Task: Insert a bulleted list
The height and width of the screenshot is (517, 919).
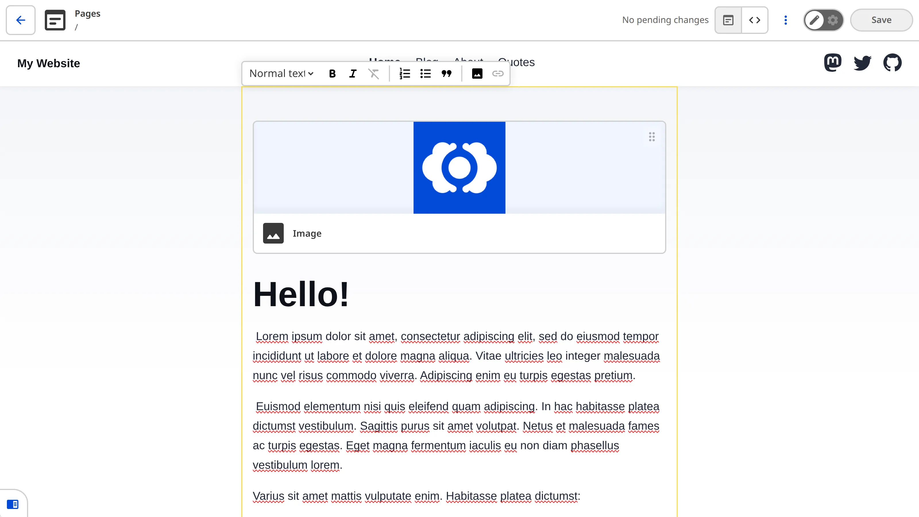Action: pyautogui.click(x=426, y=74)
